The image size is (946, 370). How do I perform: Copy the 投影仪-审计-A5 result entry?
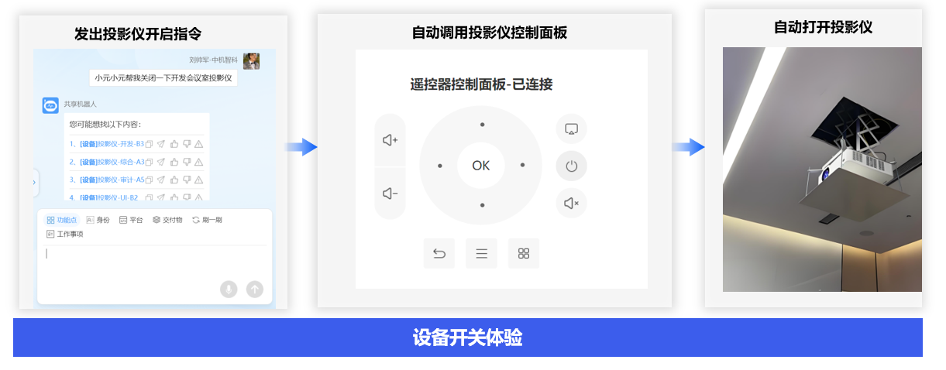(150, 180)
